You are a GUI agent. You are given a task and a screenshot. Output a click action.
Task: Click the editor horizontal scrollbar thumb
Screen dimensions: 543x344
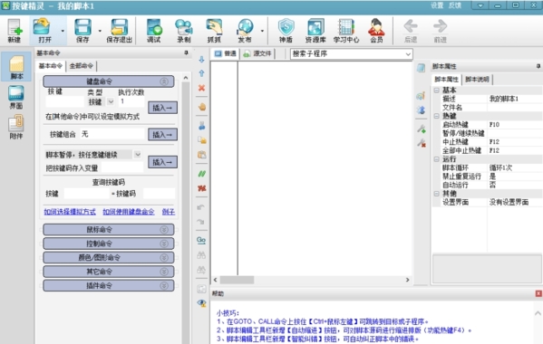coord(237,280)
